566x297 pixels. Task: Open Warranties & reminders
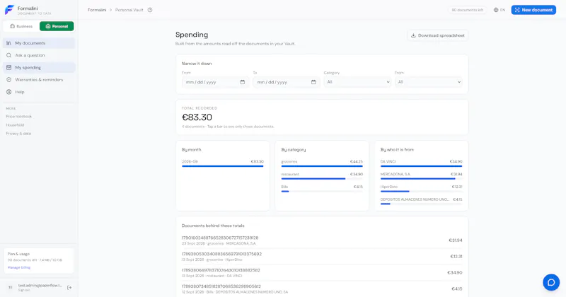[x=39, y=80]
